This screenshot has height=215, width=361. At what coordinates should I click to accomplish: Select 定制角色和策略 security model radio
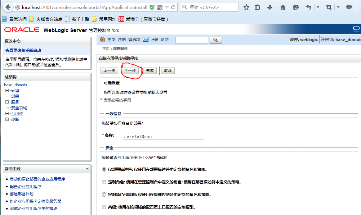pos(104,195)
